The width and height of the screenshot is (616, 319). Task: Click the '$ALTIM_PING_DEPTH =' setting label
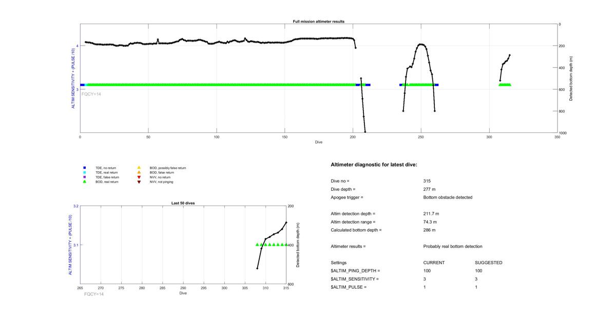(x=355, y=271)
